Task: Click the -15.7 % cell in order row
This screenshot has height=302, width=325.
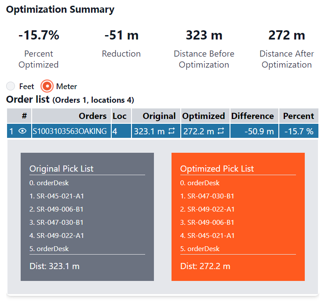Action: (x=298, y=131)
